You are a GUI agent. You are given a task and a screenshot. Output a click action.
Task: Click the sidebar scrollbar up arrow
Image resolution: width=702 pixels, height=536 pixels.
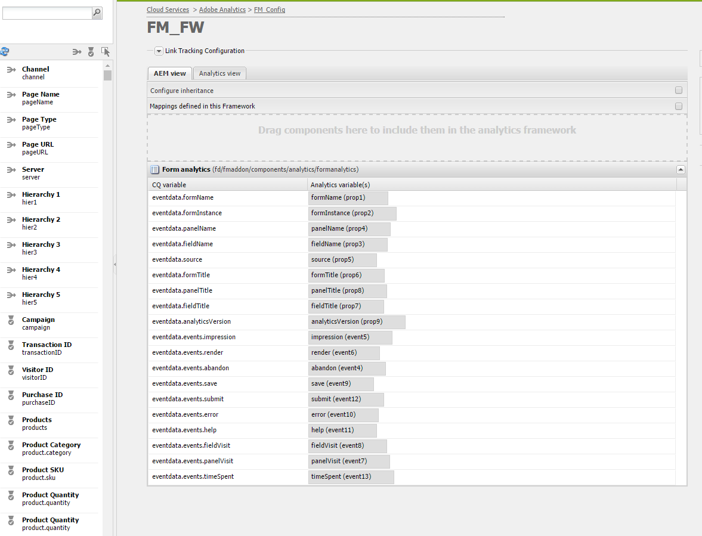pyautogui.click(x=107, y=66)
